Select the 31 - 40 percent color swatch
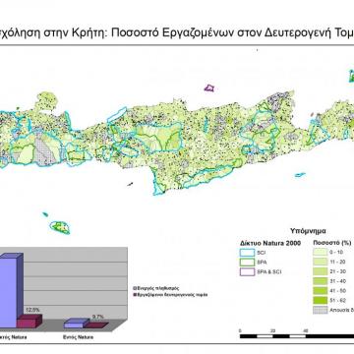This screenshot has height=354, width=354. pyautogui.click(x=321, y=281)
